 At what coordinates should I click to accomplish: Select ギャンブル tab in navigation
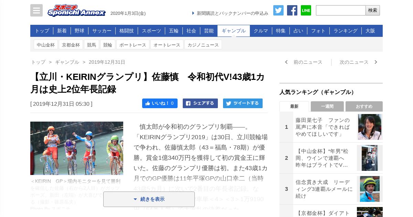234,31
